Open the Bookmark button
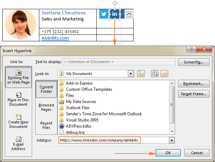 (x=193, y=84)
